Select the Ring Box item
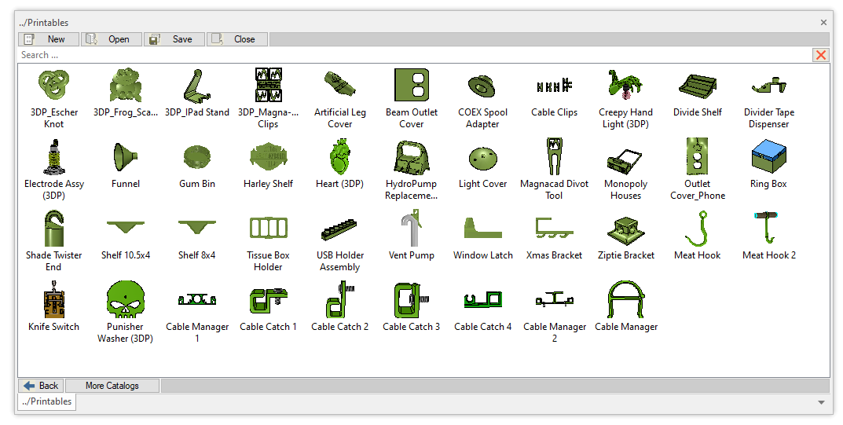843x425 pixels. 768,156
